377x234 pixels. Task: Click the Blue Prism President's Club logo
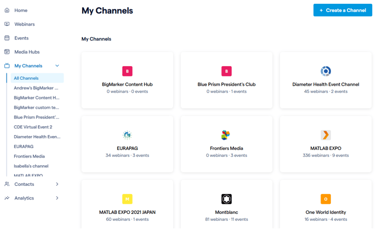[x=226, y=71]
